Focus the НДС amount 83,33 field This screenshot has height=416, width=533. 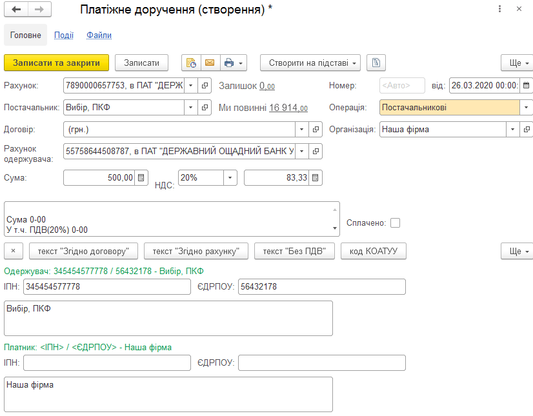276,178
